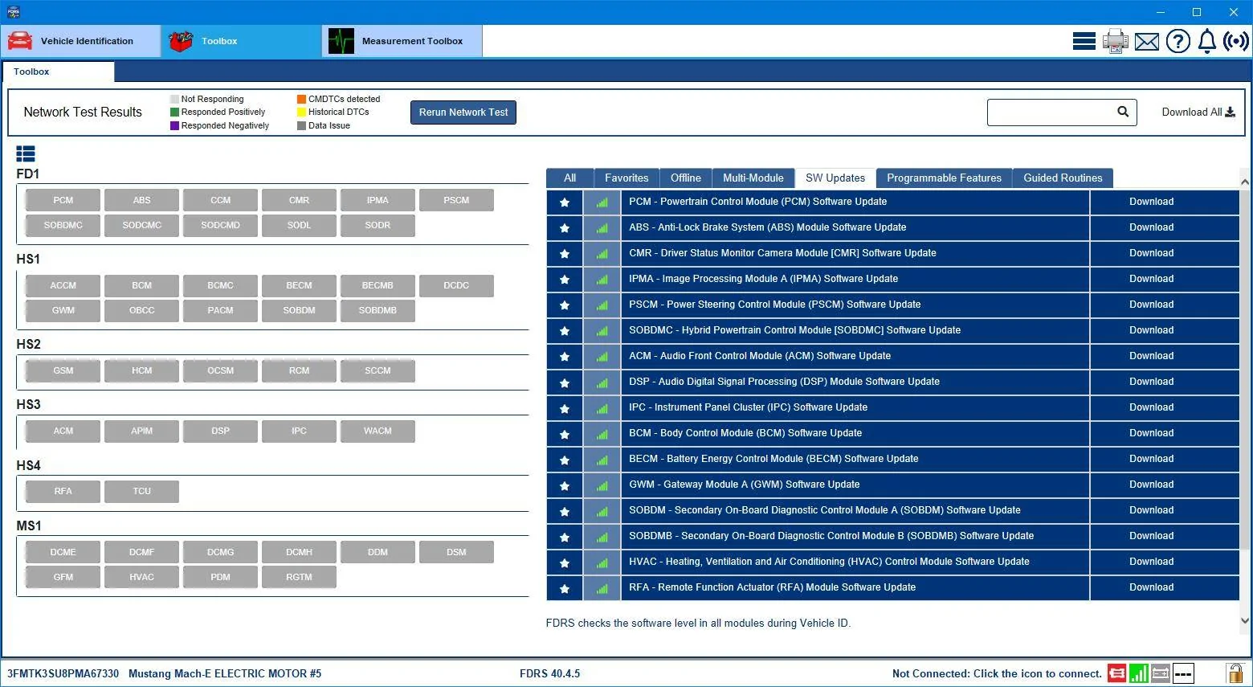Select the SODR module button

coord(378,225)
